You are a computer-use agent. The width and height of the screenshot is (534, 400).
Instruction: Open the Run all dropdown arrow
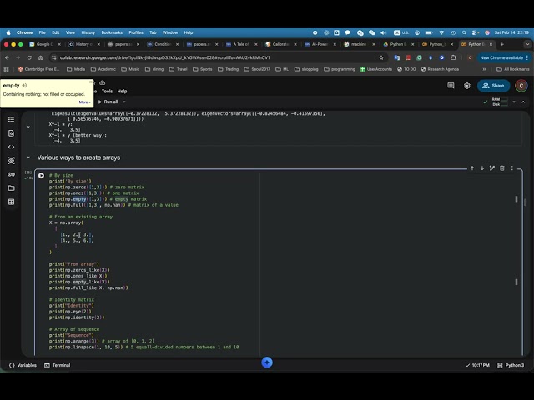point(124,102)
